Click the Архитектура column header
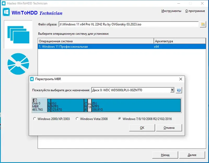Viewport: 209px width, 163px height. (x=180, y=41)
